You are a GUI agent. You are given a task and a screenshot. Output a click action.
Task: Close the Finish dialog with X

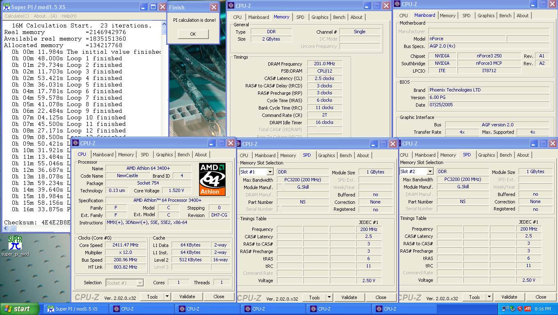[214, 7]
